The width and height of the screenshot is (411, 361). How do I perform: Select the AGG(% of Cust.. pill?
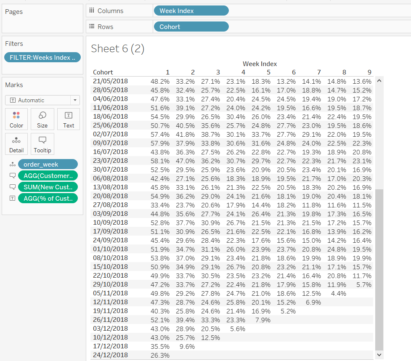pyautogui.click(x=48, y=198)
